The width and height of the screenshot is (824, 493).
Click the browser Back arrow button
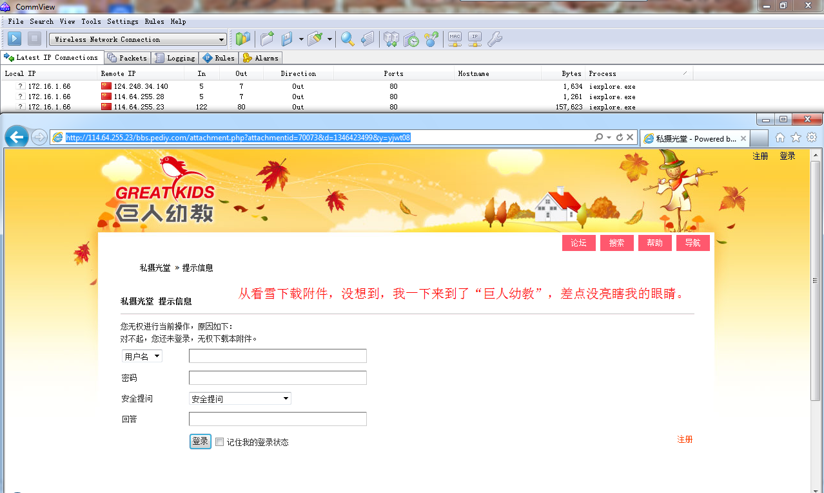coord(17,136)
